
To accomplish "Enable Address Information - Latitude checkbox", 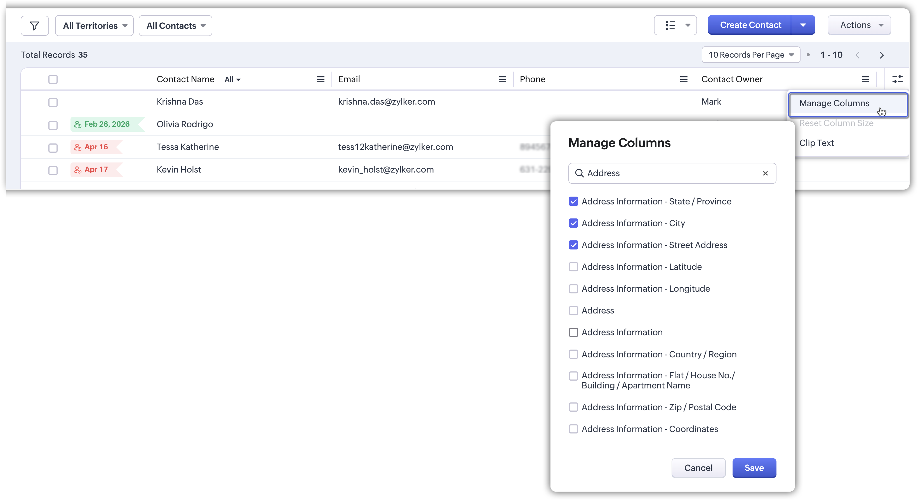I will click(x=573, y=267).
